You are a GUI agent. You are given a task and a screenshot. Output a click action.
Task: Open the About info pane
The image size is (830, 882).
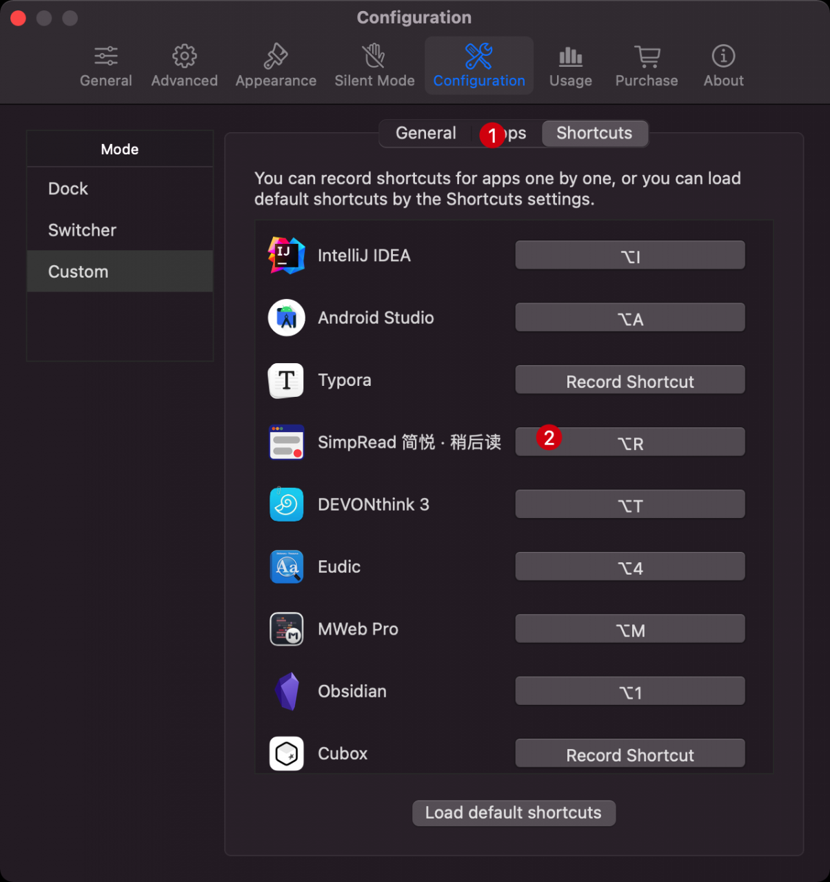[723, 67]
